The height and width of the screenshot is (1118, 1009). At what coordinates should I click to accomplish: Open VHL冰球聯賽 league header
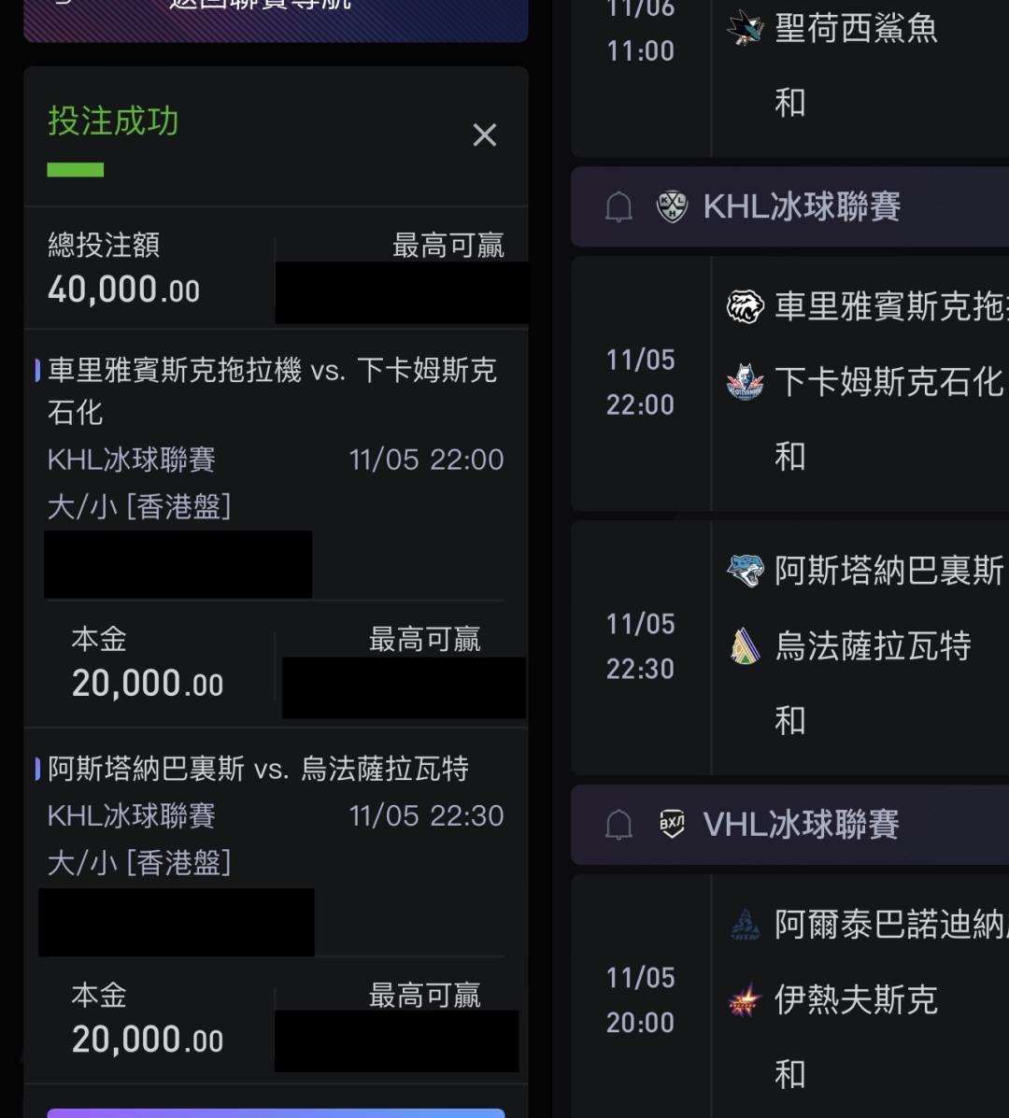801,824
